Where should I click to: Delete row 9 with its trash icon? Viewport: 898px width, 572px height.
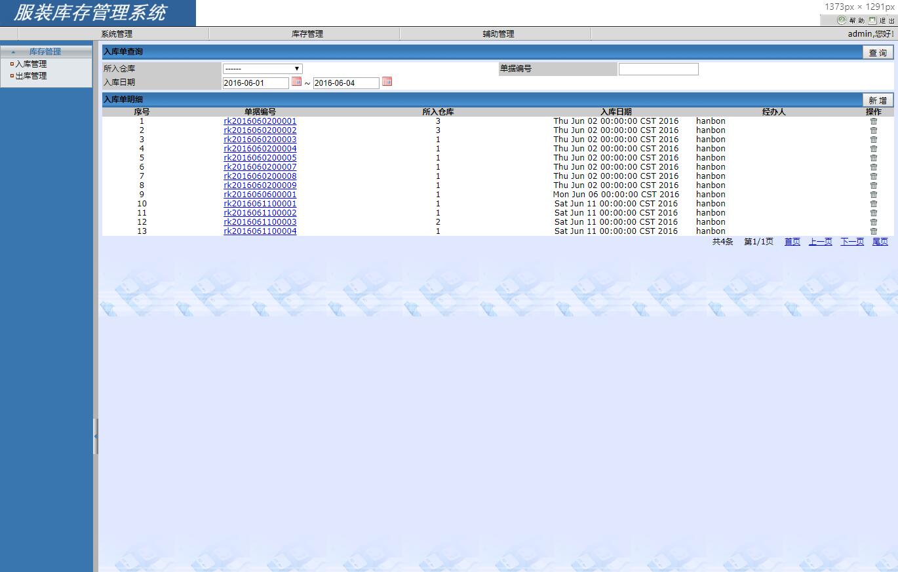pos(873,195)
